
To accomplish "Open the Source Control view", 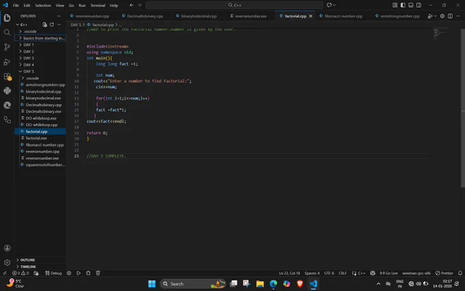I will click(7, 47).
